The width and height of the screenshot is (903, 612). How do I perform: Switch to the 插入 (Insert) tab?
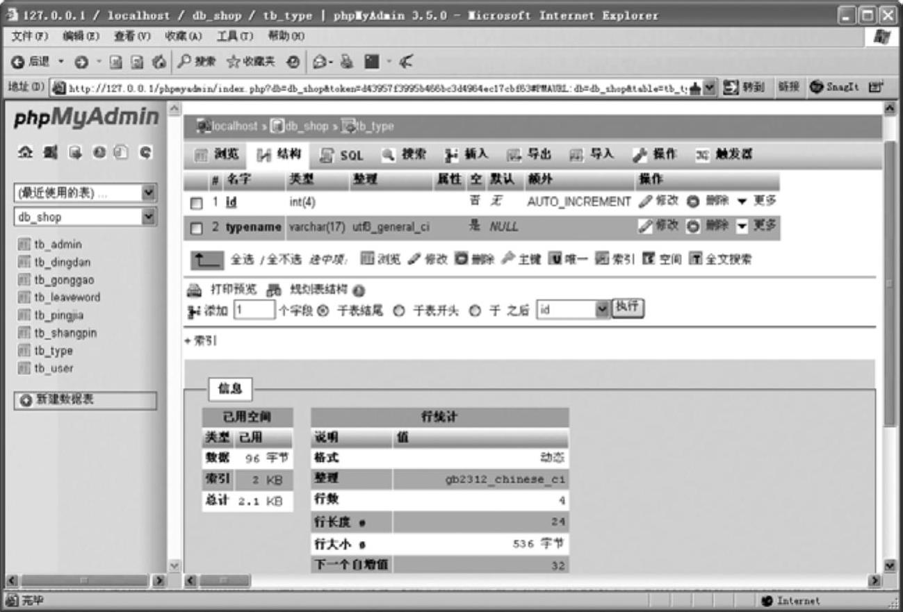466,154
